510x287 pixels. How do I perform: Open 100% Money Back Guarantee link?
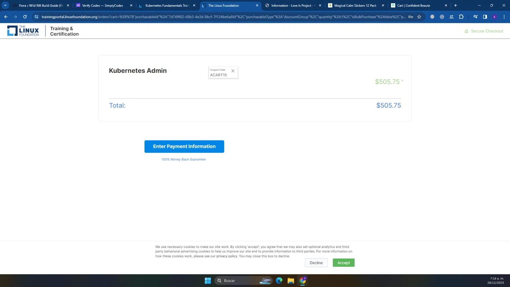184,159
